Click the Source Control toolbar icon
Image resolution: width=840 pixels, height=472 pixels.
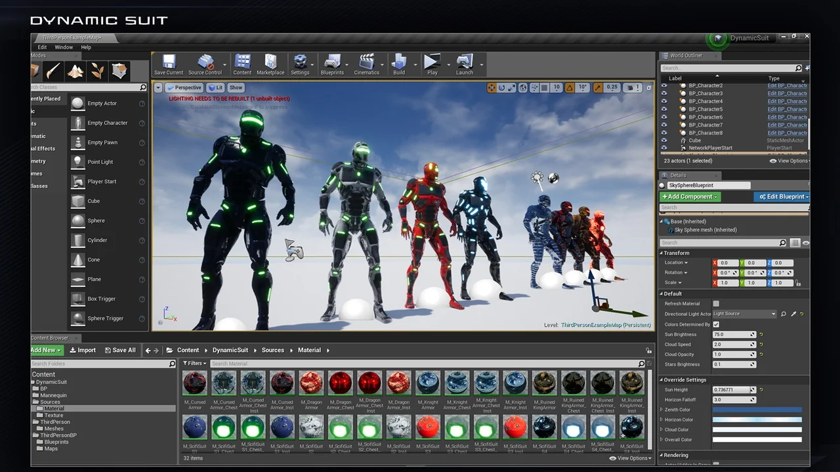click(x=205, y=62)
